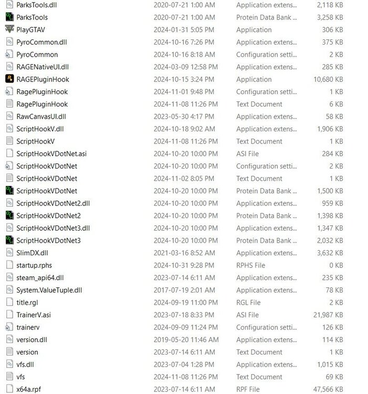Select the PlayGTAV application icon
The image size is (368, 394).
coord(9,29)
